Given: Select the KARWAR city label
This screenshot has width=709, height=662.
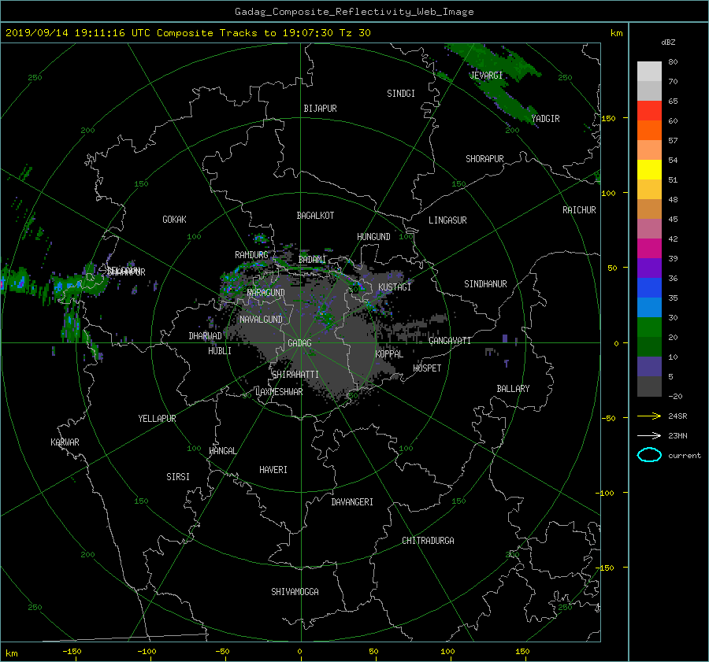Looking at the screenshot, I should [65, 442].
